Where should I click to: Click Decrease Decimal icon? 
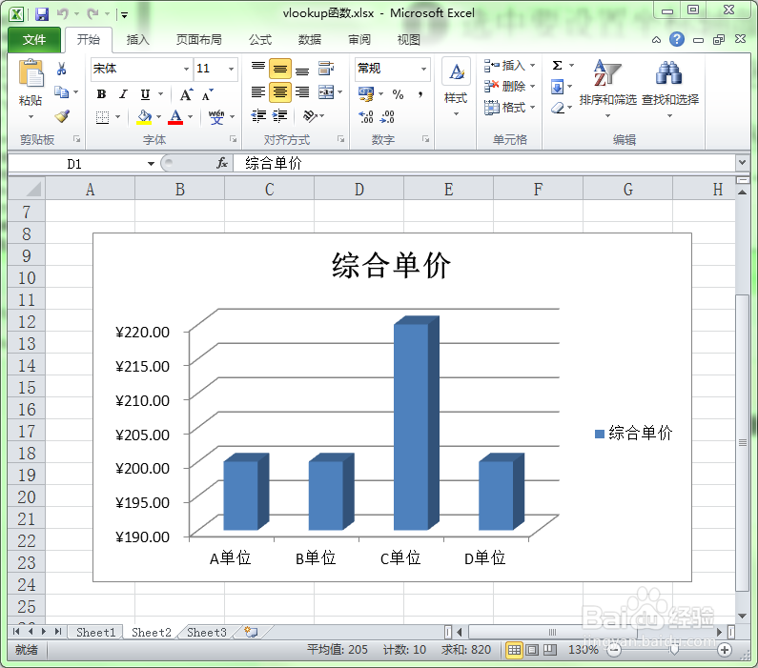(388, 116)
